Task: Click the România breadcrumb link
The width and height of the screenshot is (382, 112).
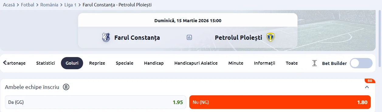Action: [x=49, y=5]
